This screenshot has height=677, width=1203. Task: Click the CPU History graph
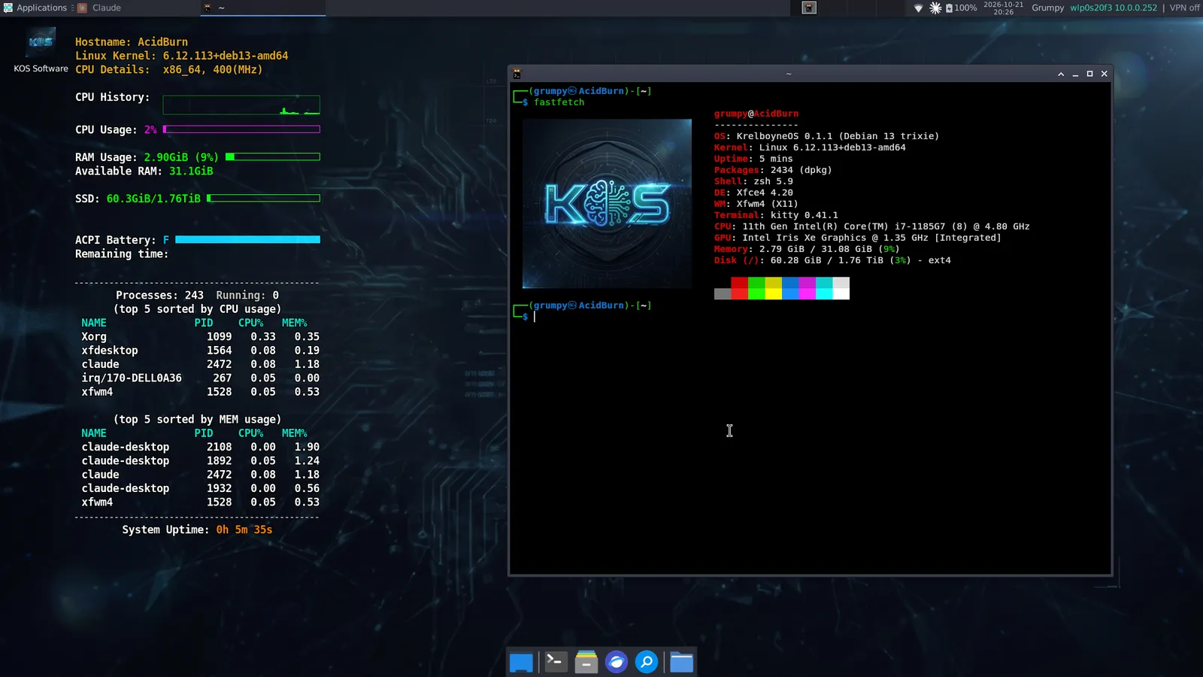pyautogui.click(x=241, y=105)
